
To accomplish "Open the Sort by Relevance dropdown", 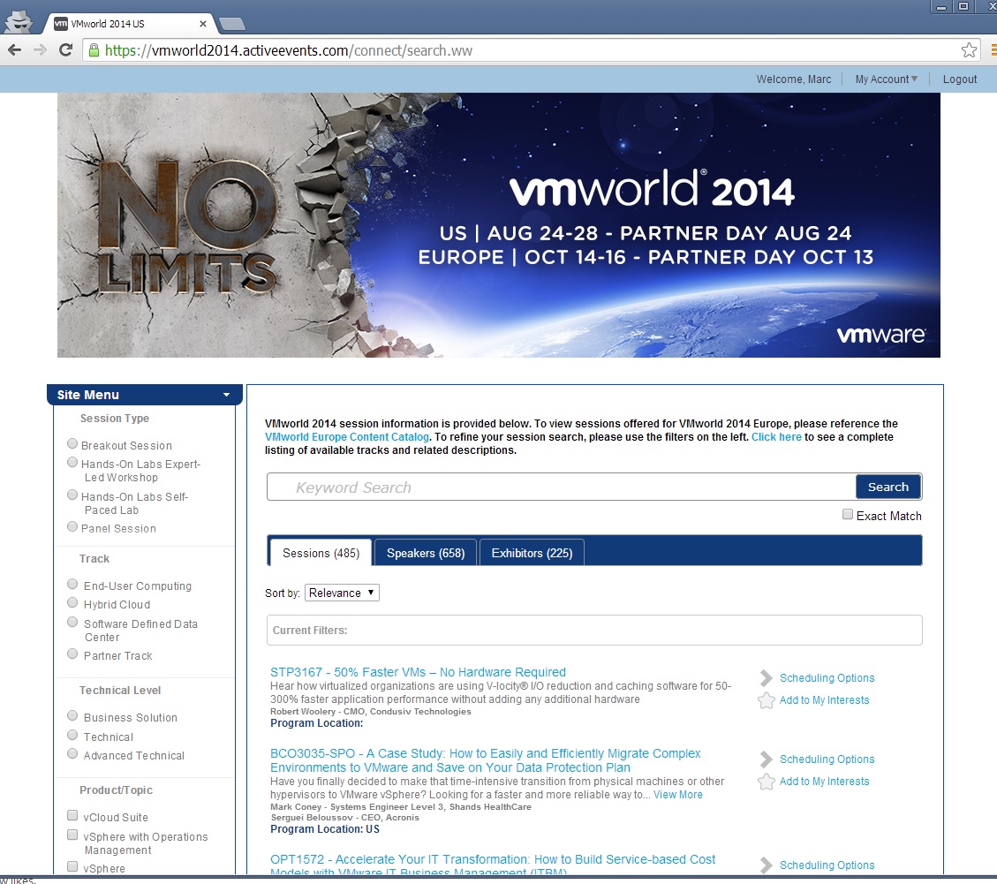I will [342, 593].
